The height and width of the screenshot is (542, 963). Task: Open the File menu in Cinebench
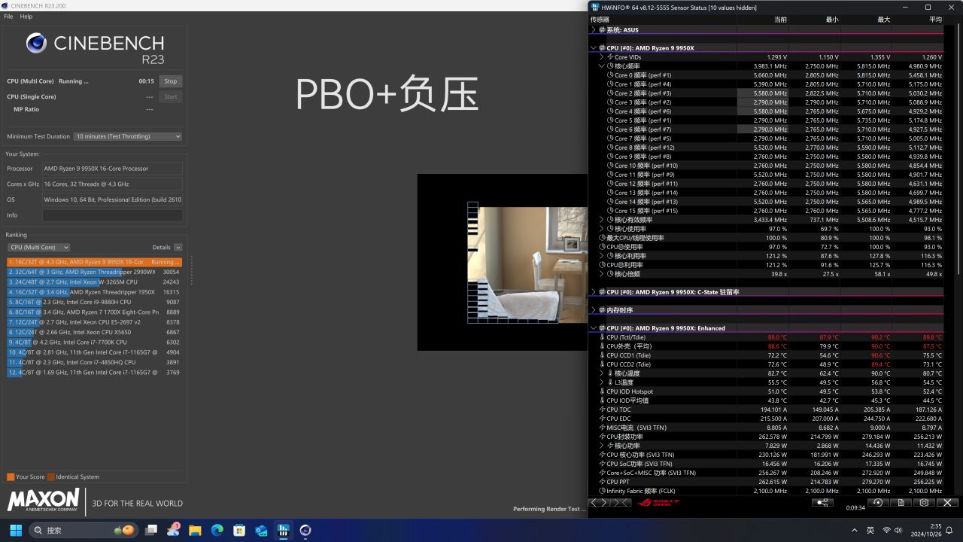pos(9,17)
